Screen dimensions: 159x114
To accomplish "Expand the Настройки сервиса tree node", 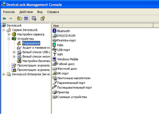I will click(9, 34).
